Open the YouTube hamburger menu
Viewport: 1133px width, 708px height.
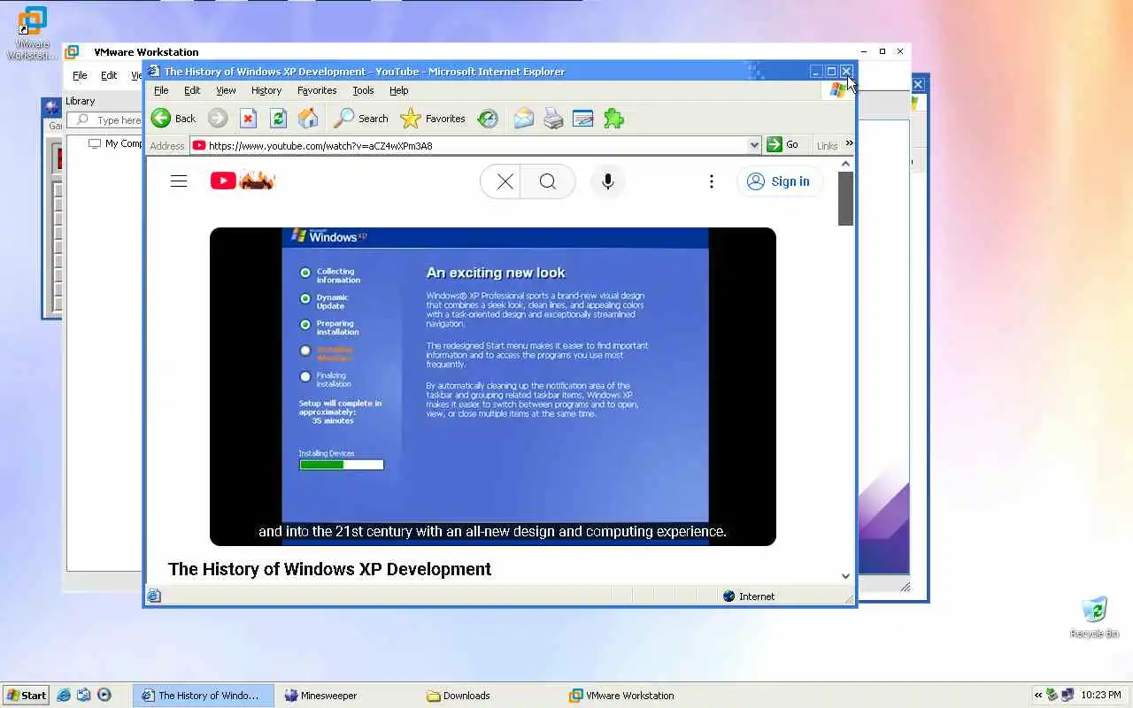point(179,181)
